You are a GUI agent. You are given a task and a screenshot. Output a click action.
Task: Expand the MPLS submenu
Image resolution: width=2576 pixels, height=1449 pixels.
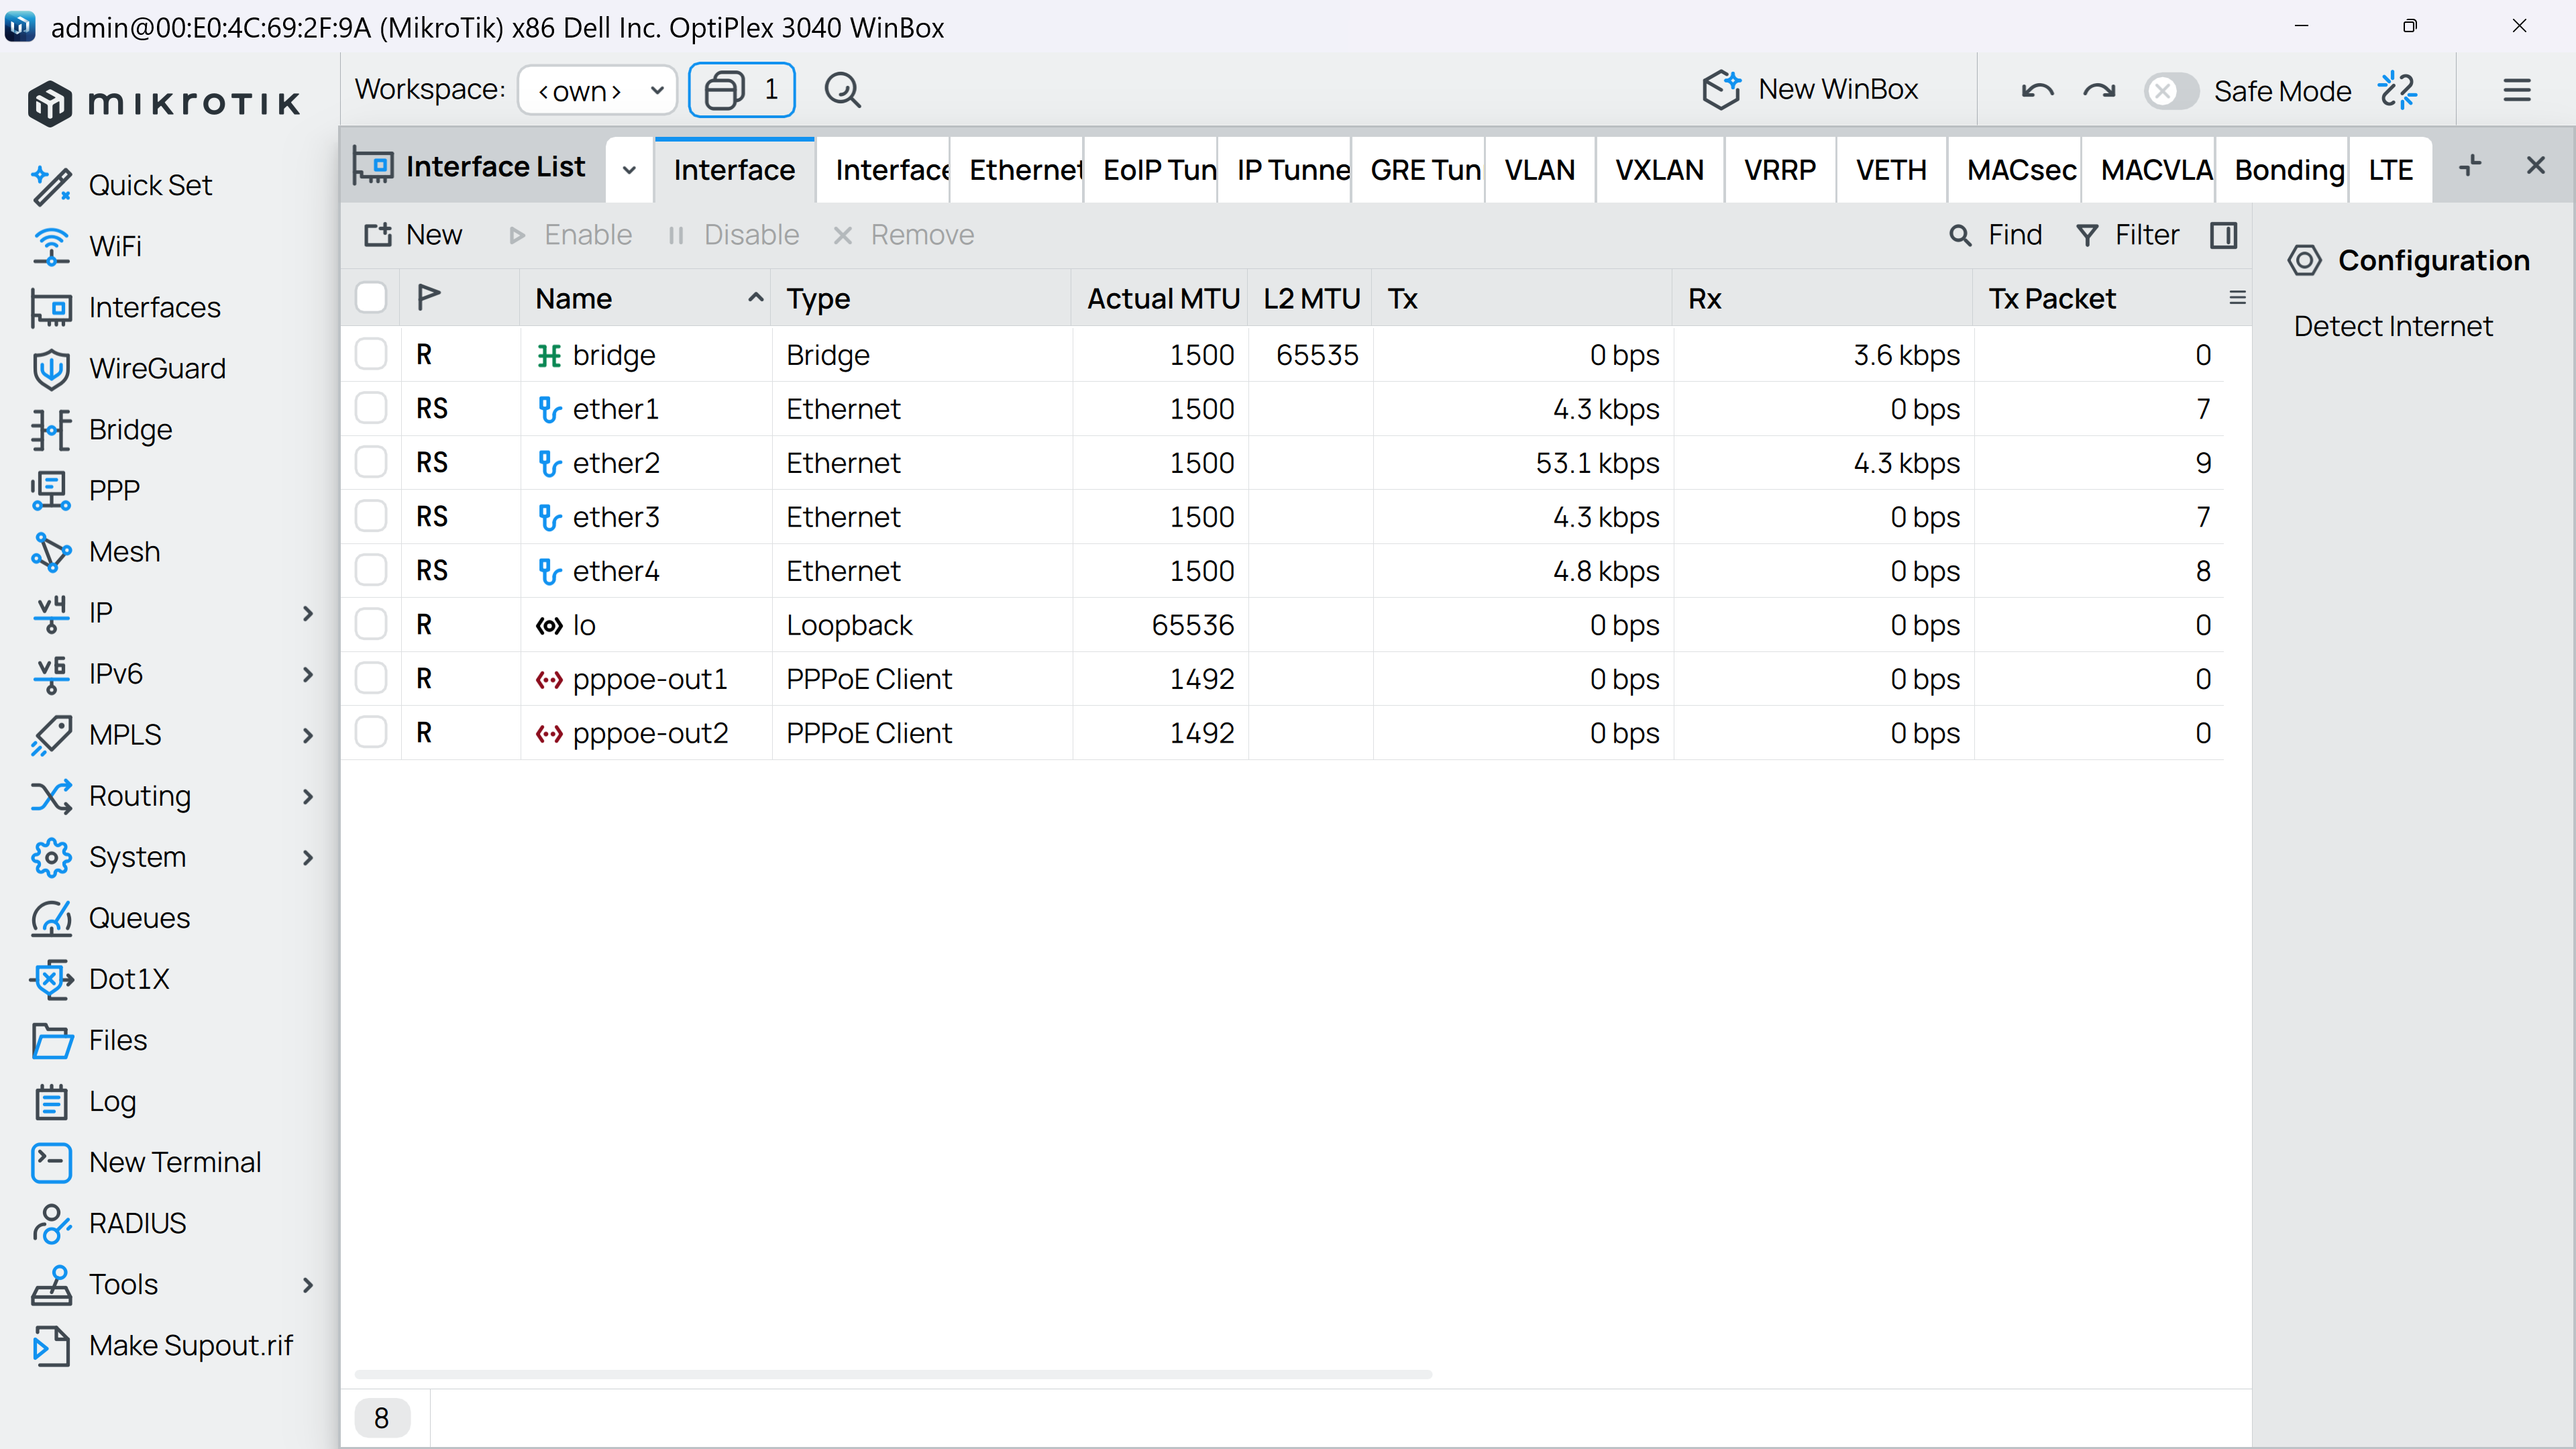click(x=307, y=735)
